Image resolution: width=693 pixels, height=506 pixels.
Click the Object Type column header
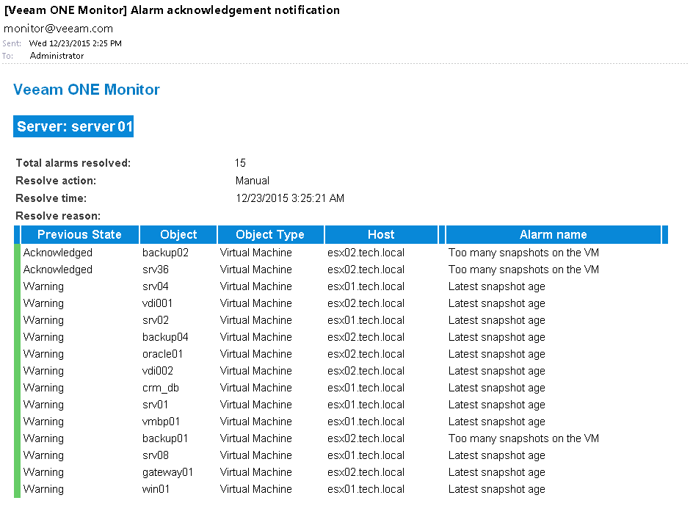pyautogui.click(x=270, y=234)
